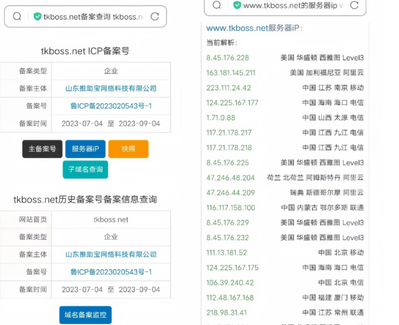This screenshot has height=325, width=399.
Task: Open the 快照 orange button
Action: click(x=128, y=149)
